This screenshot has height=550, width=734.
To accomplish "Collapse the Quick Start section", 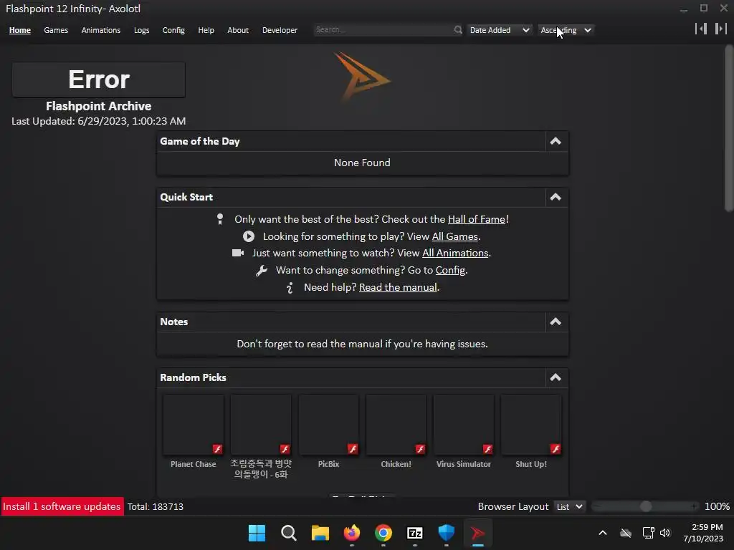I will coord(556,197).
